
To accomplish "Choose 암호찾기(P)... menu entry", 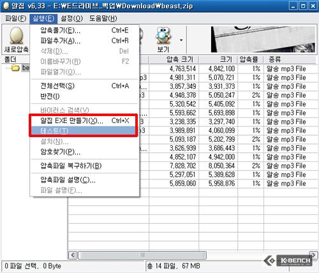I will pos(84,152).
